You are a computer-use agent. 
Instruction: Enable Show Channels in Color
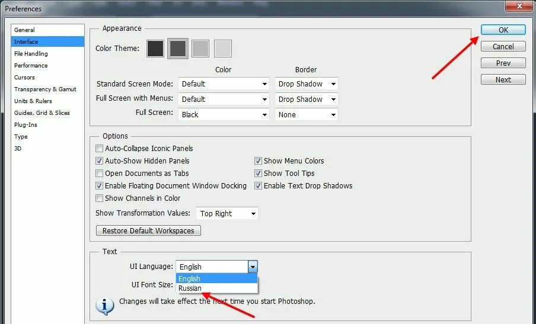coord(99,198)
